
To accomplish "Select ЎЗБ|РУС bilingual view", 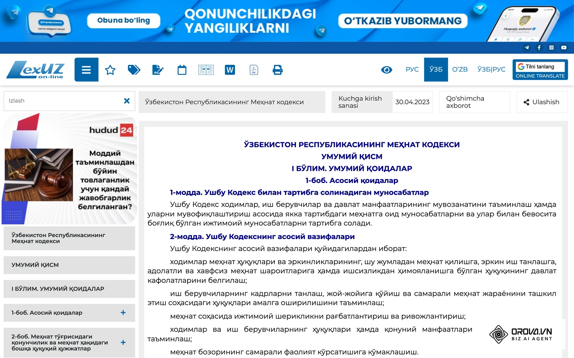I will pos(491,69).
